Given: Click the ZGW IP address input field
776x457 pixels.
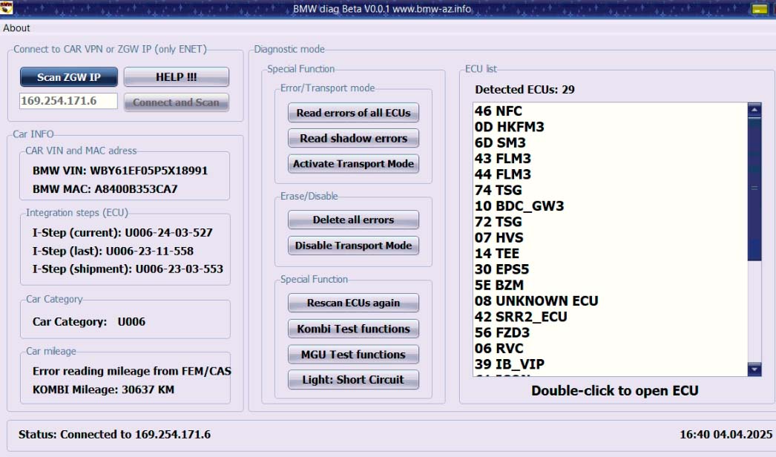Looking at the screenshot, I should pyautogui.click(x=69, y=101).
